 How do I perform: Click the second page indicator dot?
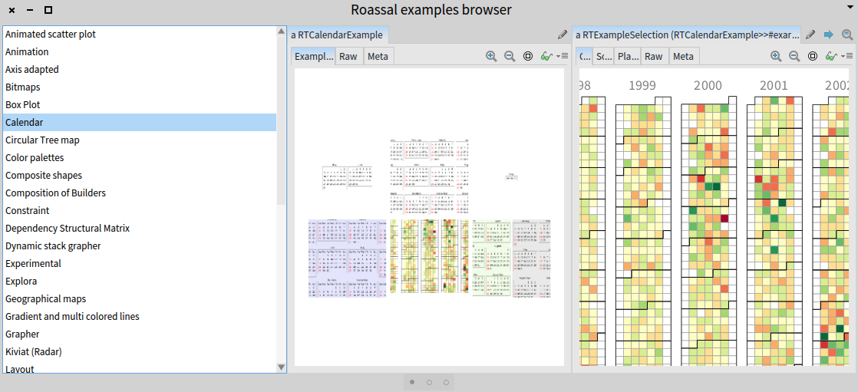[x=429, y=381]
